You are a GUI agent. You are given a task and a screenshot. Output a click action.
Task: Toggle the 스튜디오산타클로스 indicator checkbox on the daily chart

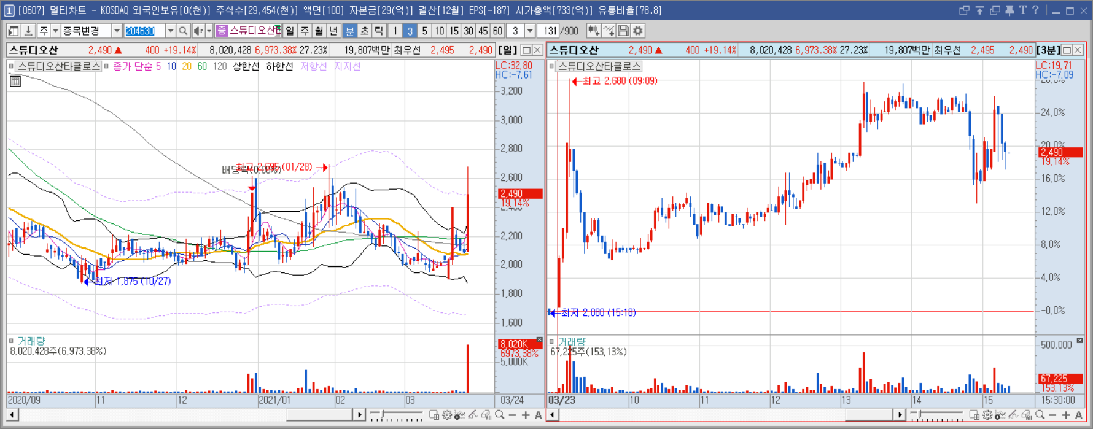(x=12, y=66)
